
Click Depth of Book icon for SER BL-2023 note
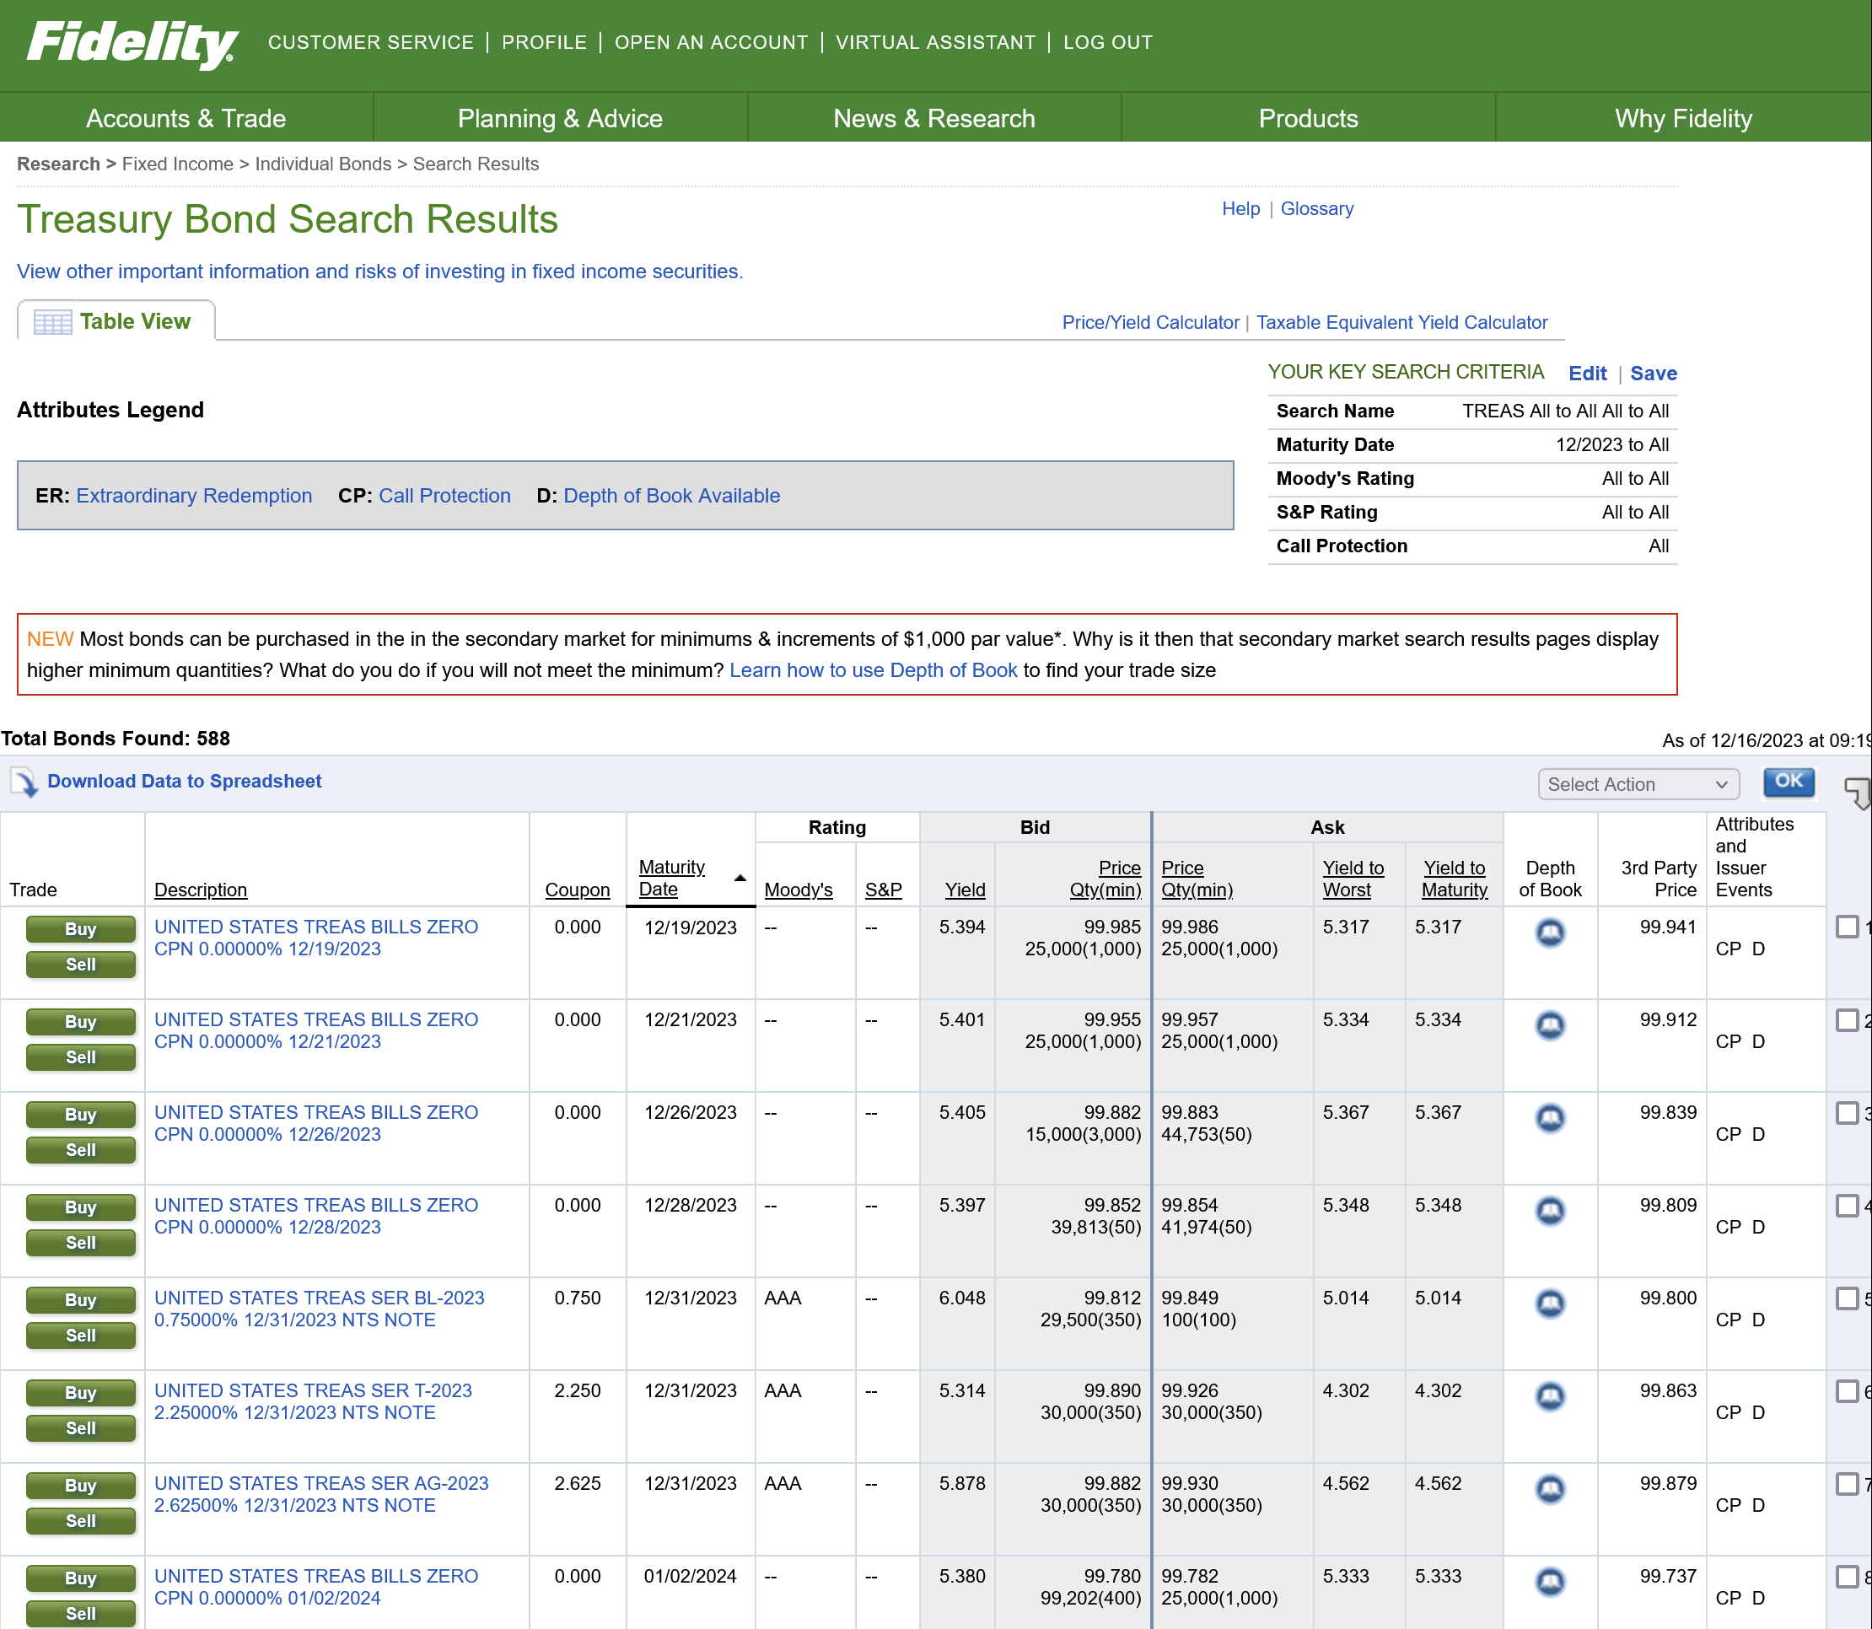[1549, 1304]
